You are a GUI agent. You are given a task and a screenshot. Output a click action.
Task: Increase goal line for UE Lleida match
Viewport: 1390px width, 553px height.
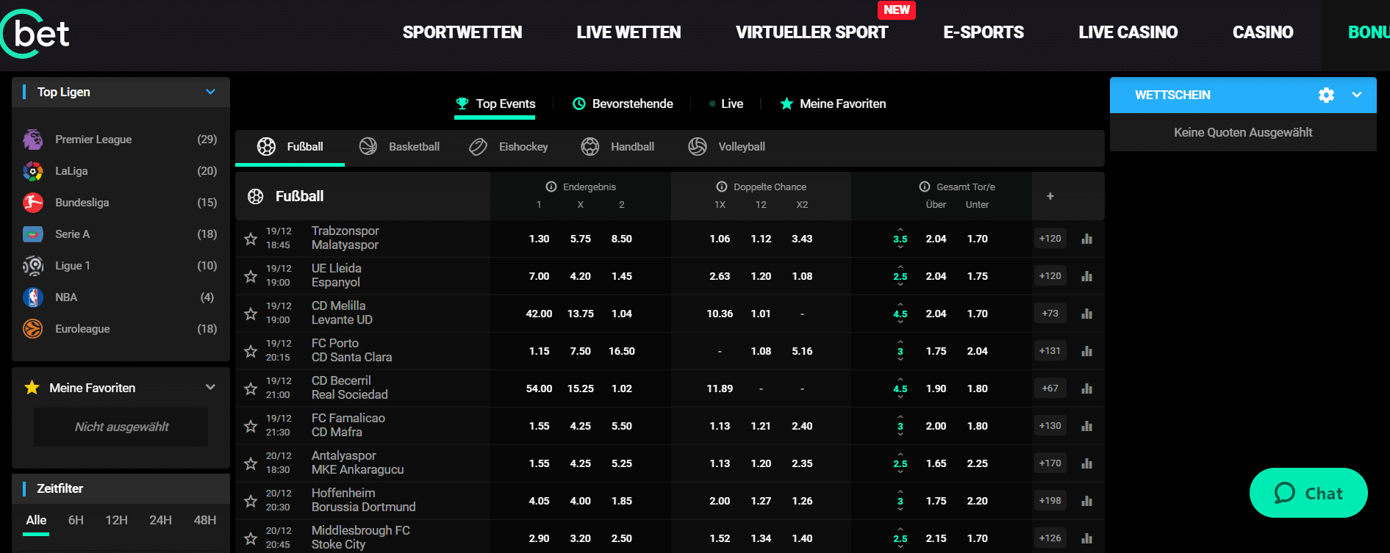(900, 267)
